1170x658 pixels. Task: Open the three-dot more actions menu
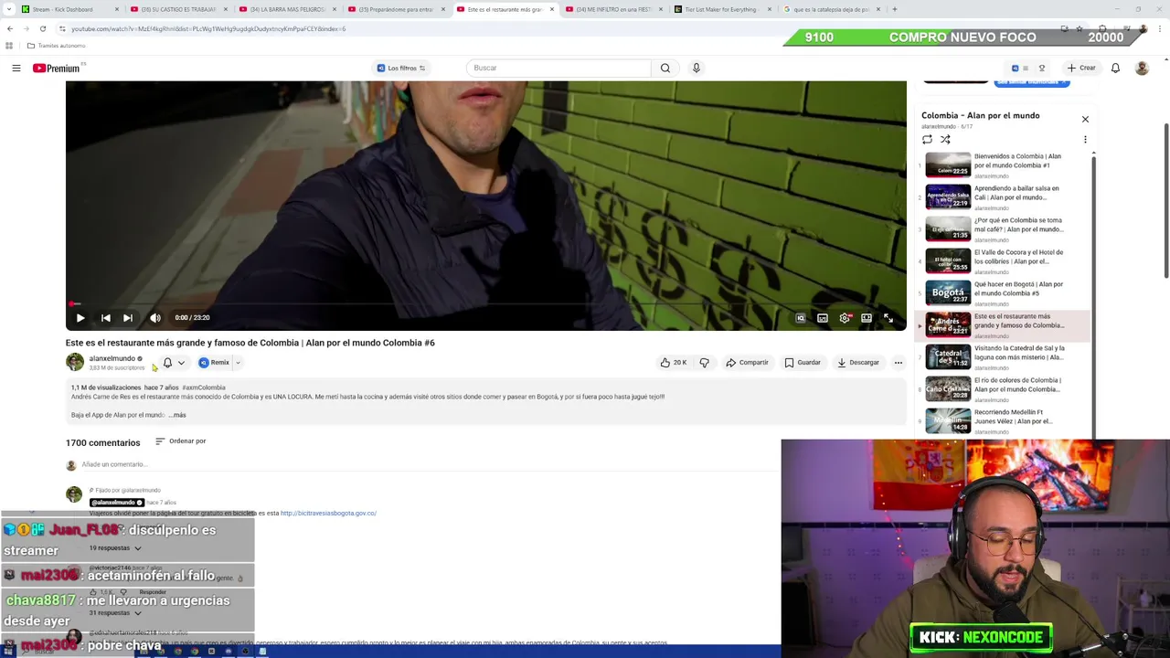tap(899, 363)
